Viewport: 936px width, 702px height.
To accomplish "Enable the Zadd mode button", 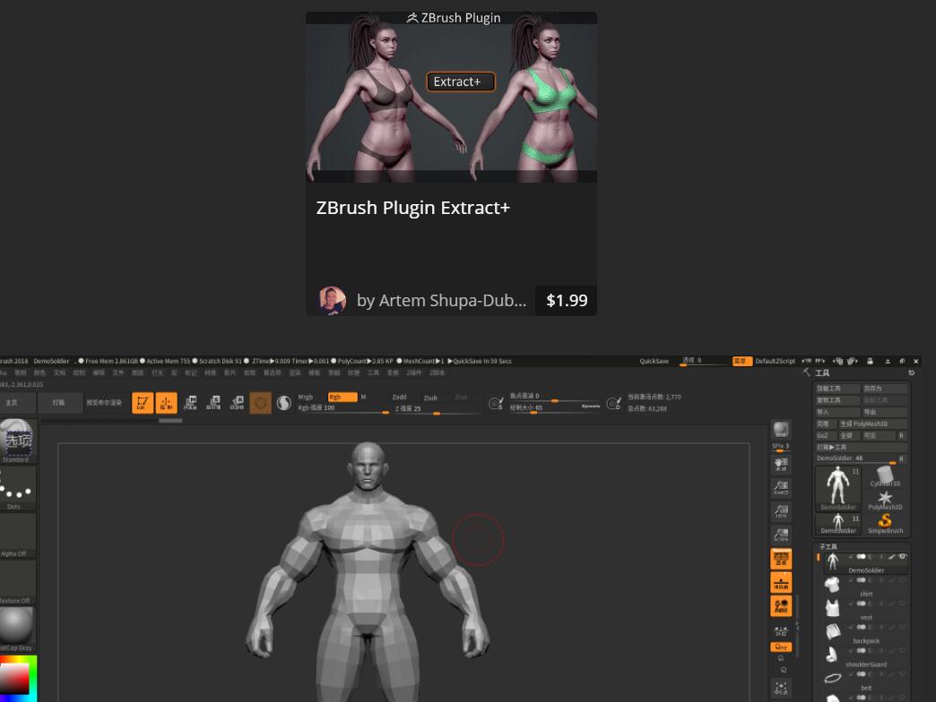I will click(x=399, y=398).
